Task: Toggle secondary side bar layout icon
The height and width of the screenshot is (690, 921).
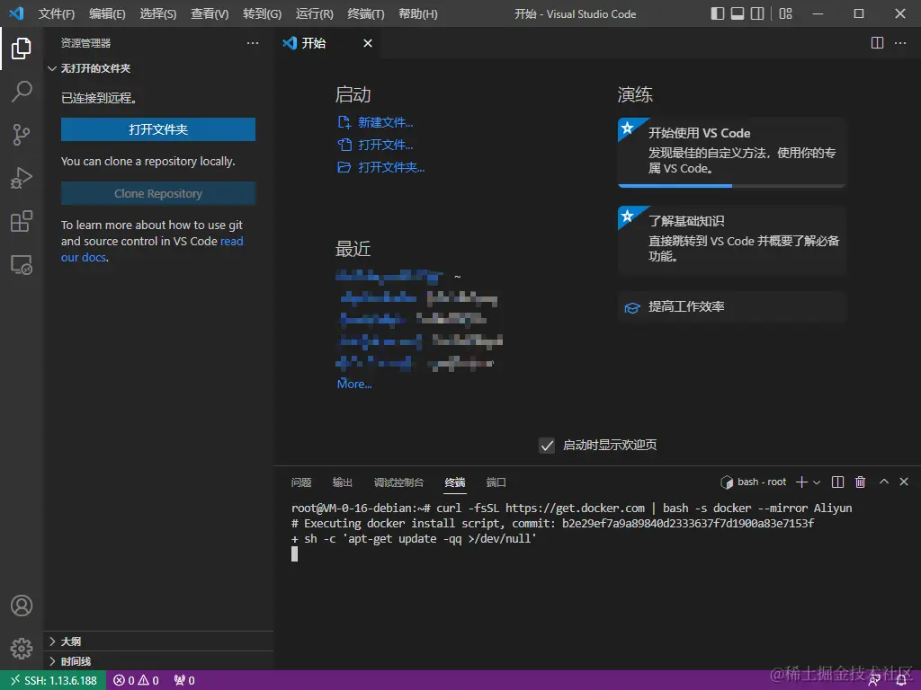Action: click(x=757, y=13)
